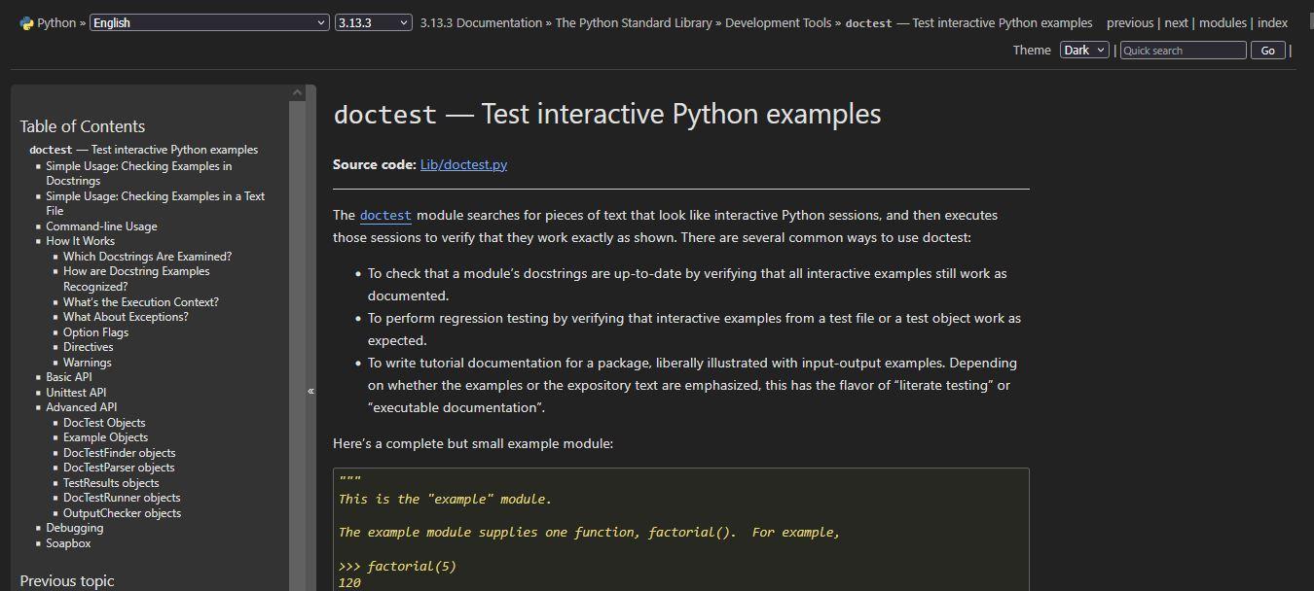
Task: Open the Lib/doctest.py source link
Action: coord(463,164)
